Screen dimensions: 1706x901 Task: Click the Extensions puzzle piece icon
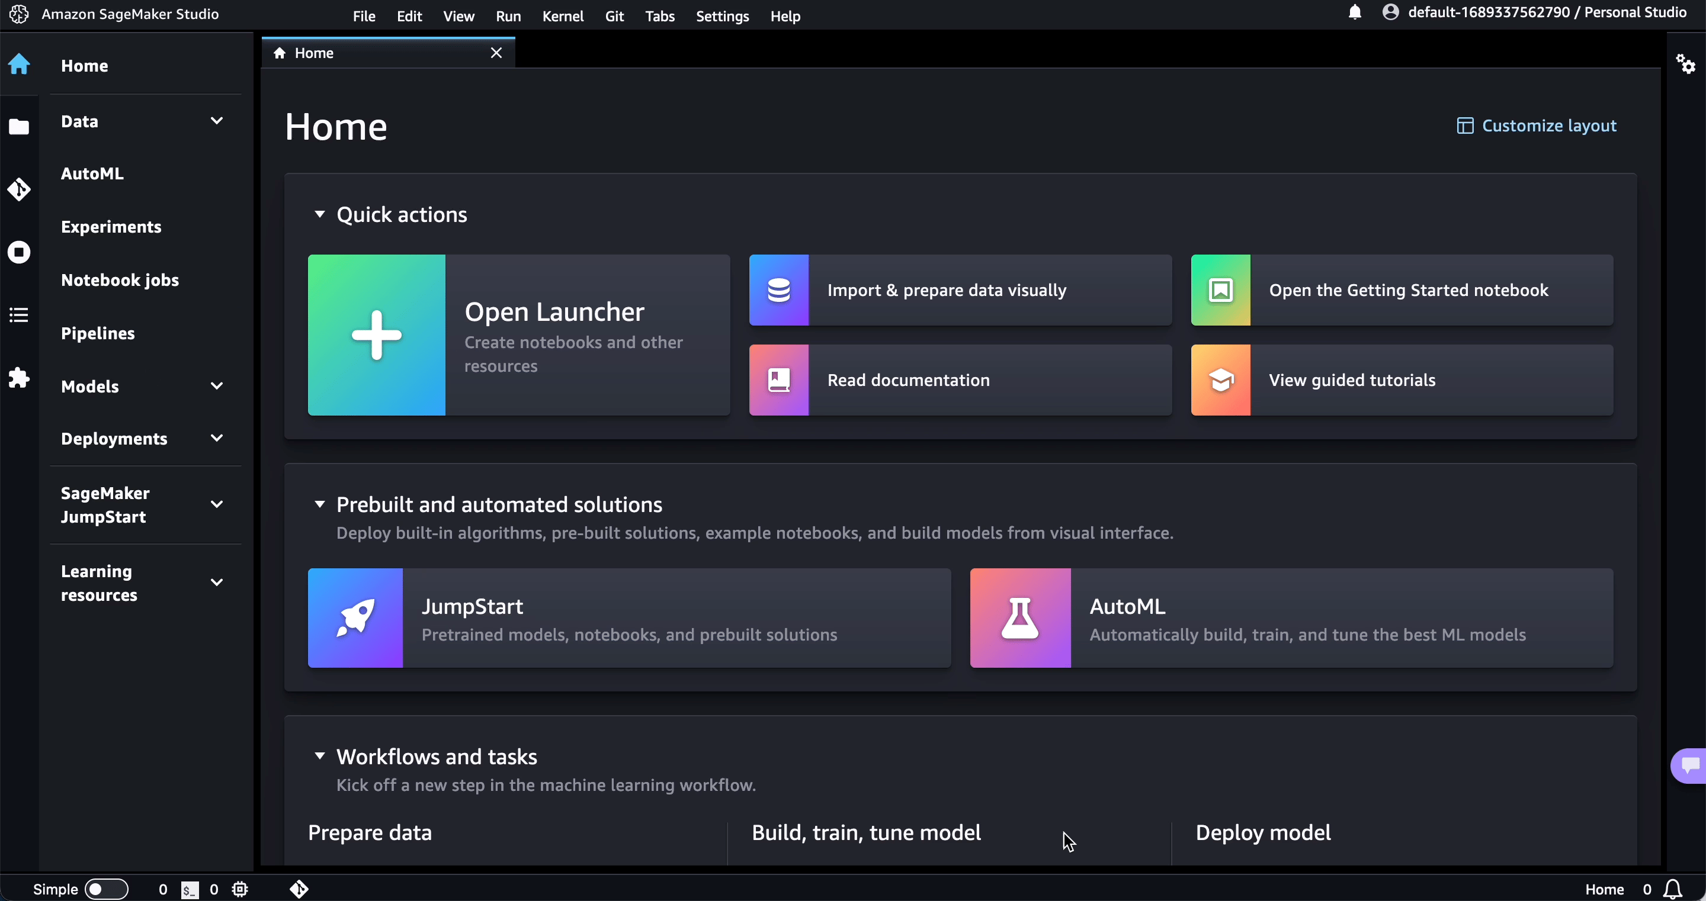click(18, 378)
